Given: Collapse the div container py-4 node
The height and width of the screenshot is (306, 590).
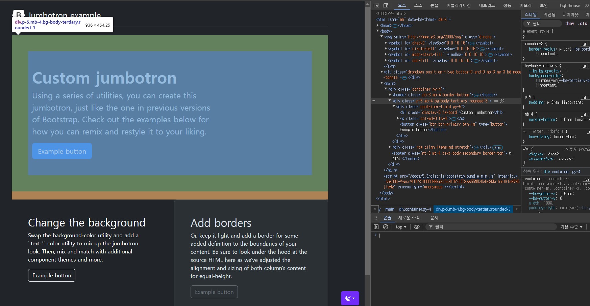Looking at the screenshot, I should [386, 89].
